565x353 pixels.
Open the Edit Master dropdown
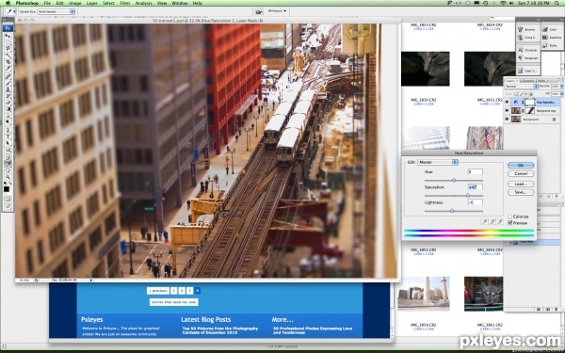coord(438,162)
